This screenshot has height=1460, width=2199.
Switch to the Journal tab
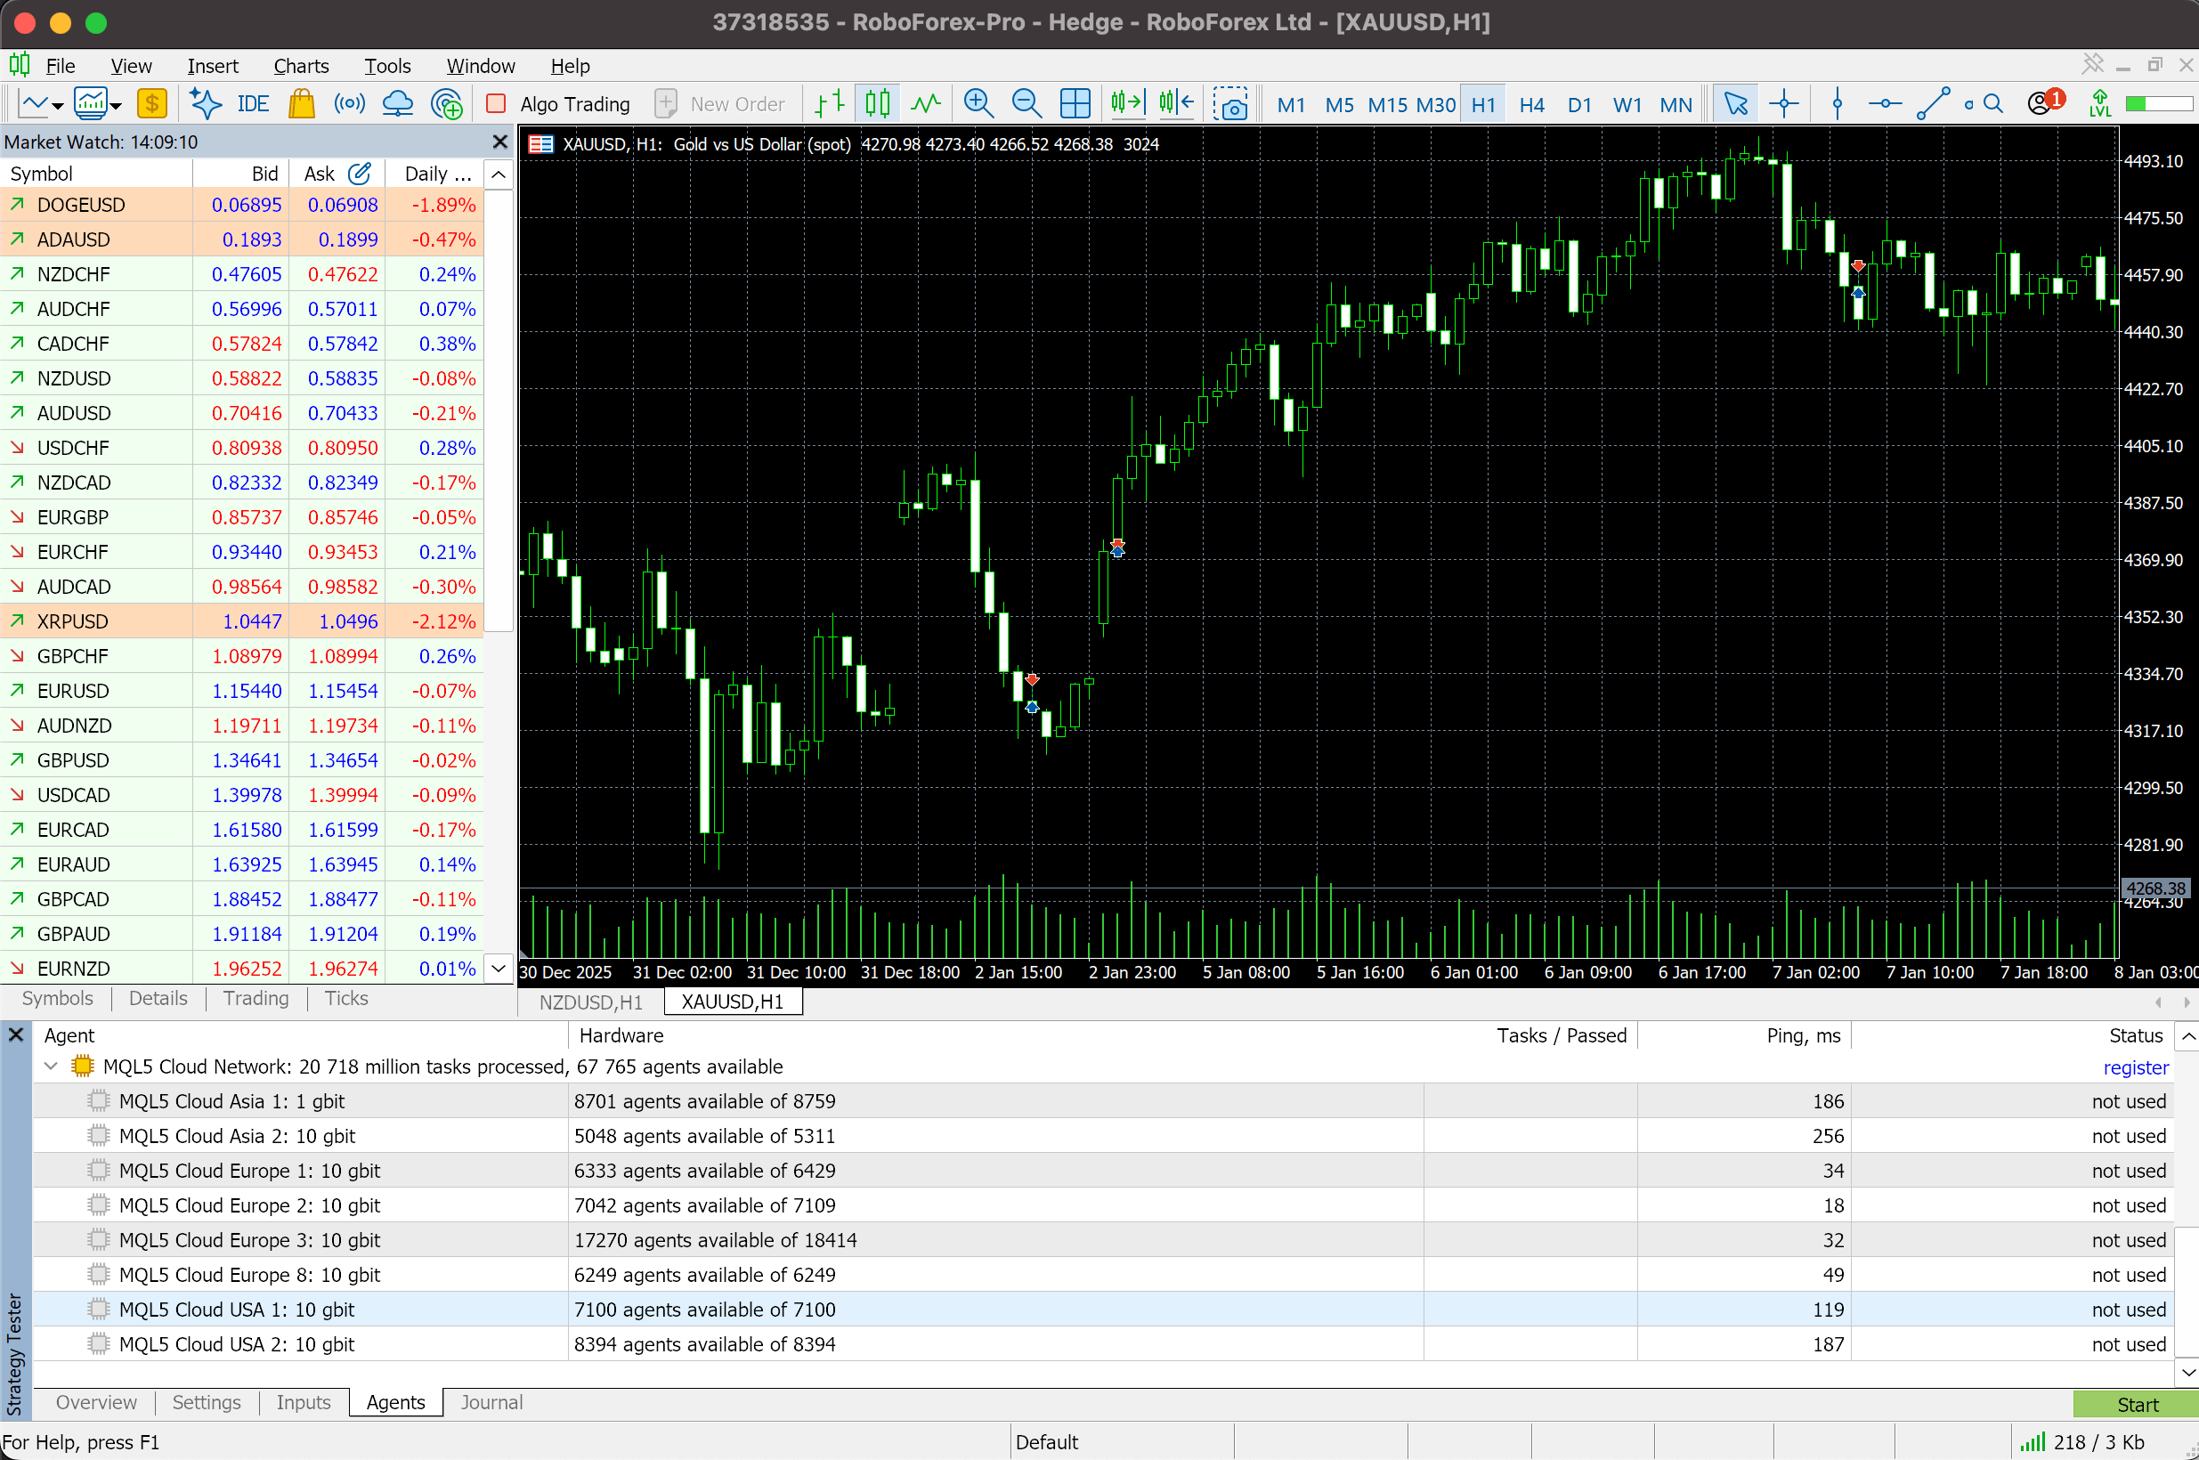pos(491,1402)
